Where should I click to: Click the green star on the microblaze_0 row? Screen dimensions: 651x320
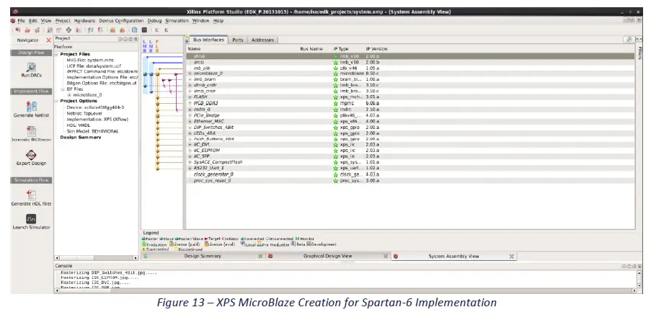(335, 74)
